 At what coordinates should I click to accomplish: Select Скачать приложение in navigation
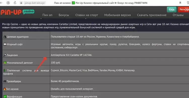[152, 15]
